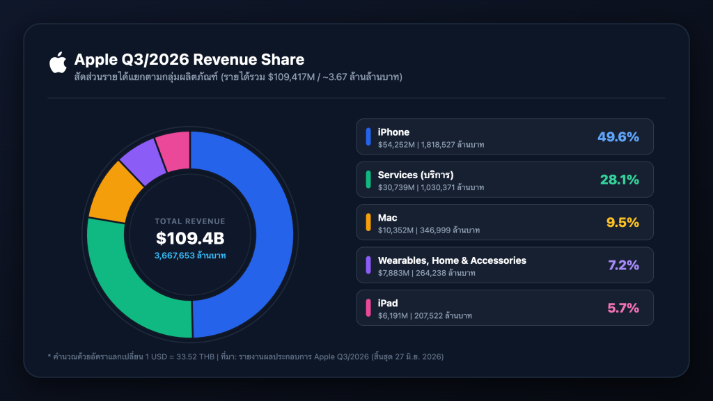The height and width of the screenshot is (401, 713).
Task: Click the 9.5% Mac share value
Action: pyautogui.click(x=623, y=222)
